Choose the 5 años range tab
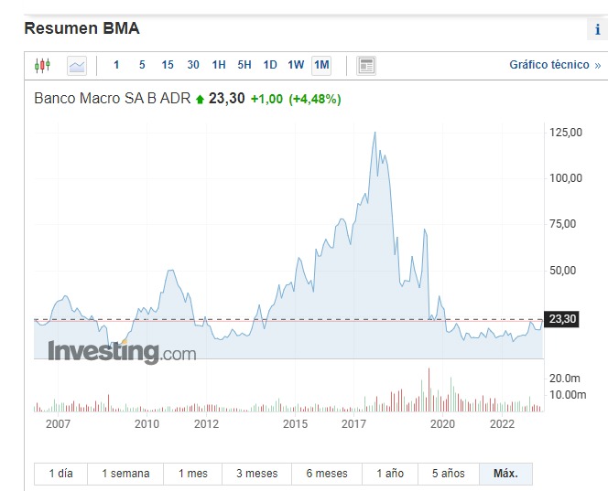 pyautogui.click(x=449, y=474)
